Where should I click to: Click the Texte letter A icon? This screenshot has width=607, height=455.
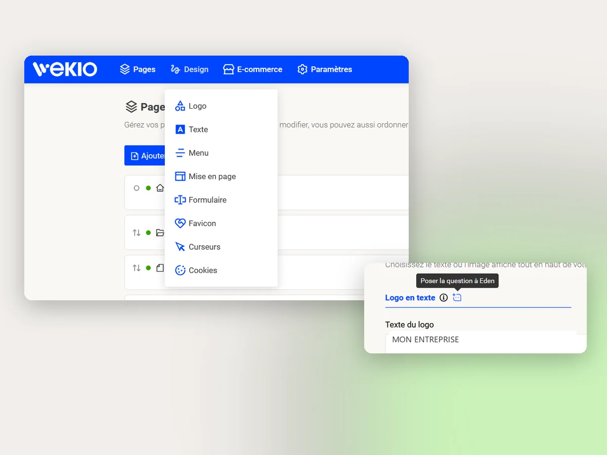(x=180, y=129)
